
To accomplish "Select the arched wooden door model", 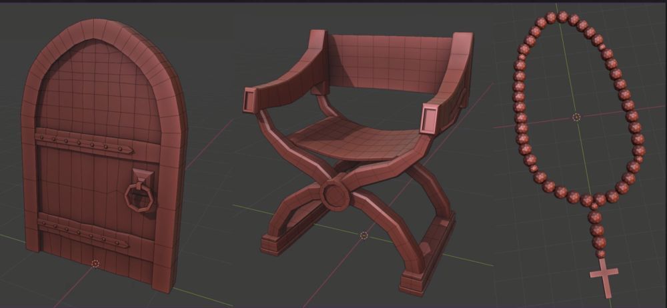I will pos(104,155).
